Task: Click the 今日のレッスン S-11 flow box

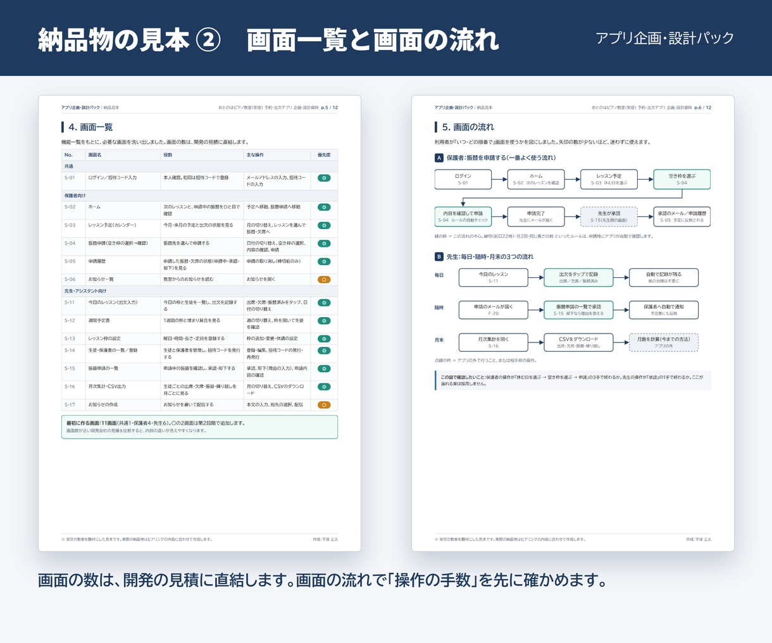Action: pyautogui.click(x=493, y=277)
